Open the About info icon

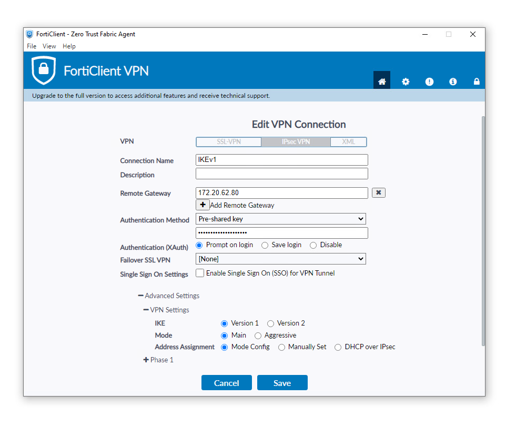(x=453, y=82)
